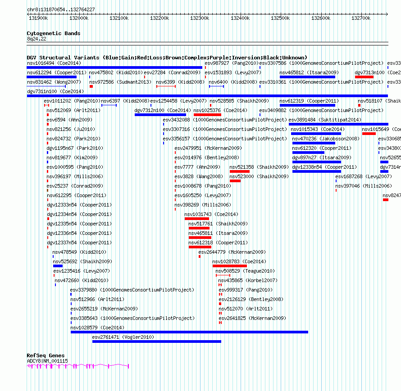Click the nsv1028783 (Coe2014) label

(239, 261)
